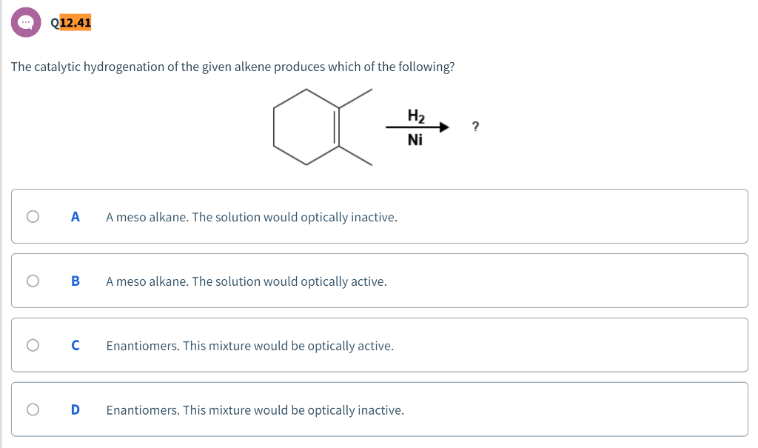Click the bold Ni catalyst label

click(415, 139)
